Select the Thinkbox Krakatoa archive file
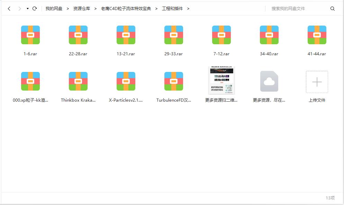 coord(78,81)
